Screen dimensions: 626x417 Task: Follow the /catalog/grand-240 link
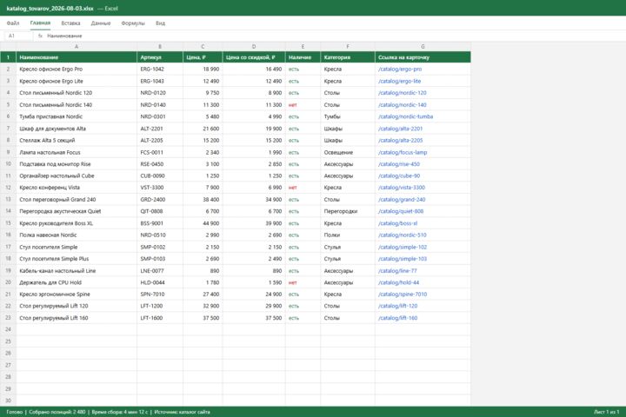[402, 200]
